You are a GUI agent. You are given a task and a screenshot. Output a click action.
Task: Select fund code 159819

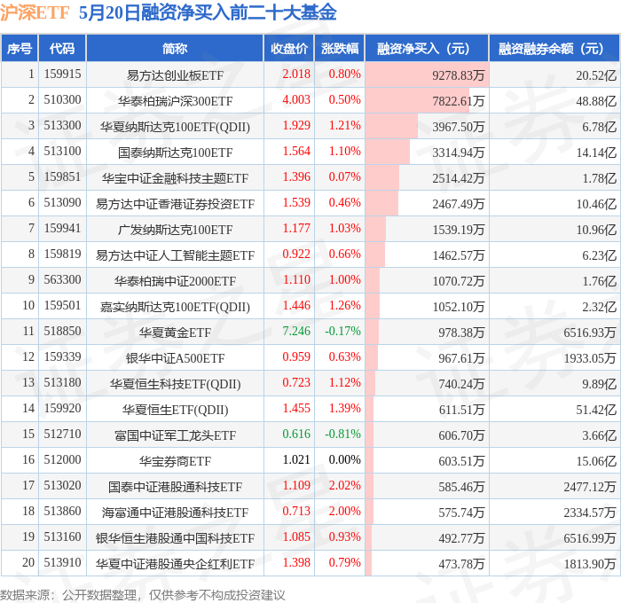point(62,255)
